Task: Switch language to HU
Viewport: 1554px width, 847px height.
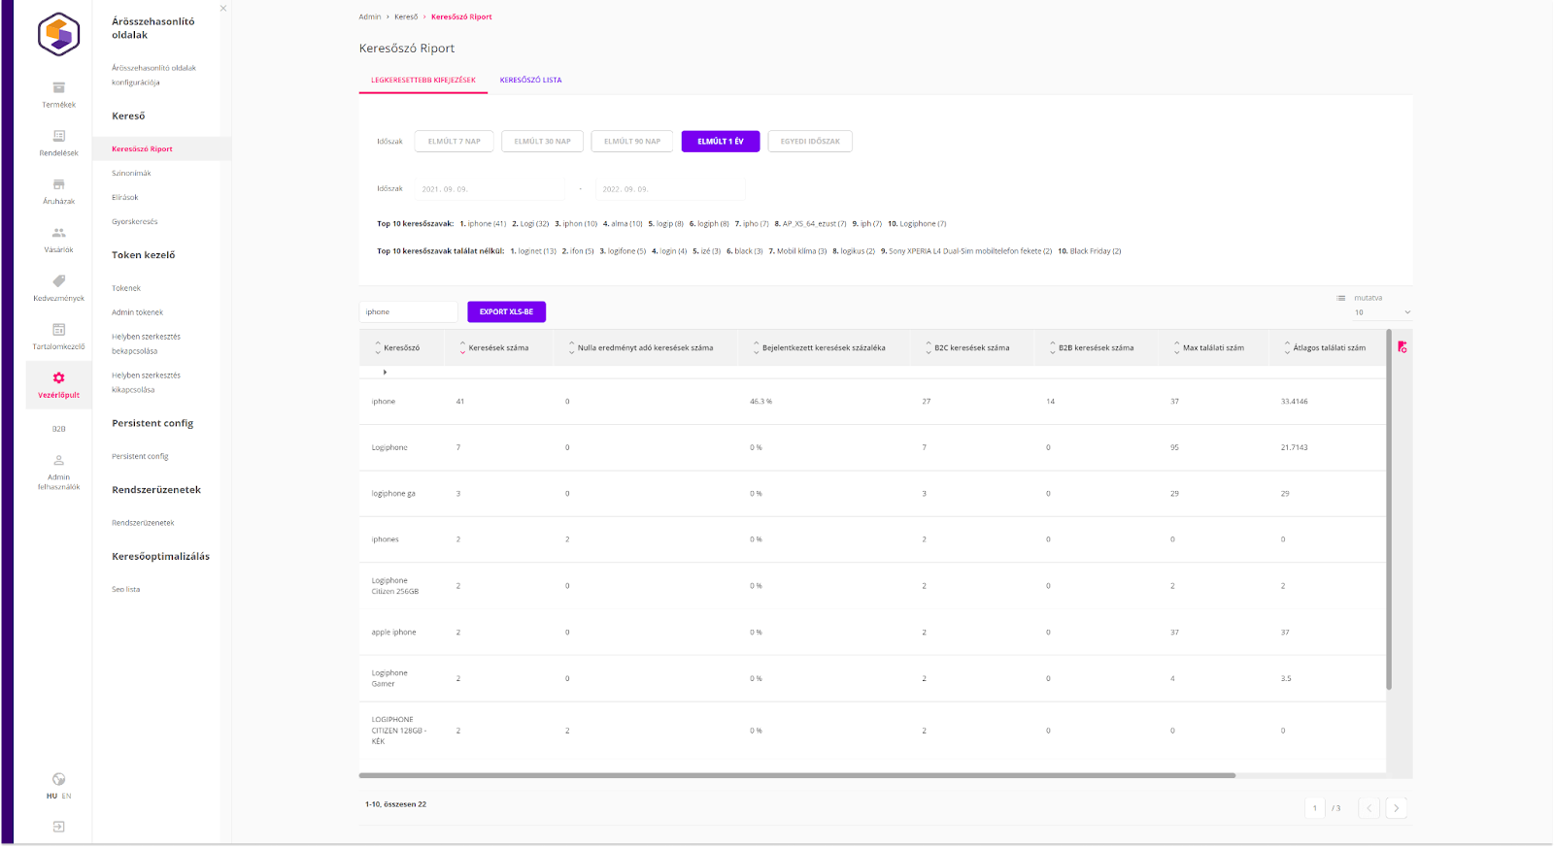Action: pyautogui.click(x=51, y=797)
